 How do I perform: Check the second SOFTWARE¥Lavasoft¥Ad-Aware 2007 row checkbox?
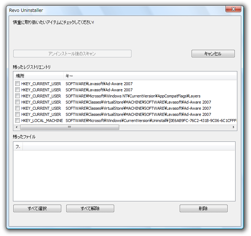[x=17, y=90]
